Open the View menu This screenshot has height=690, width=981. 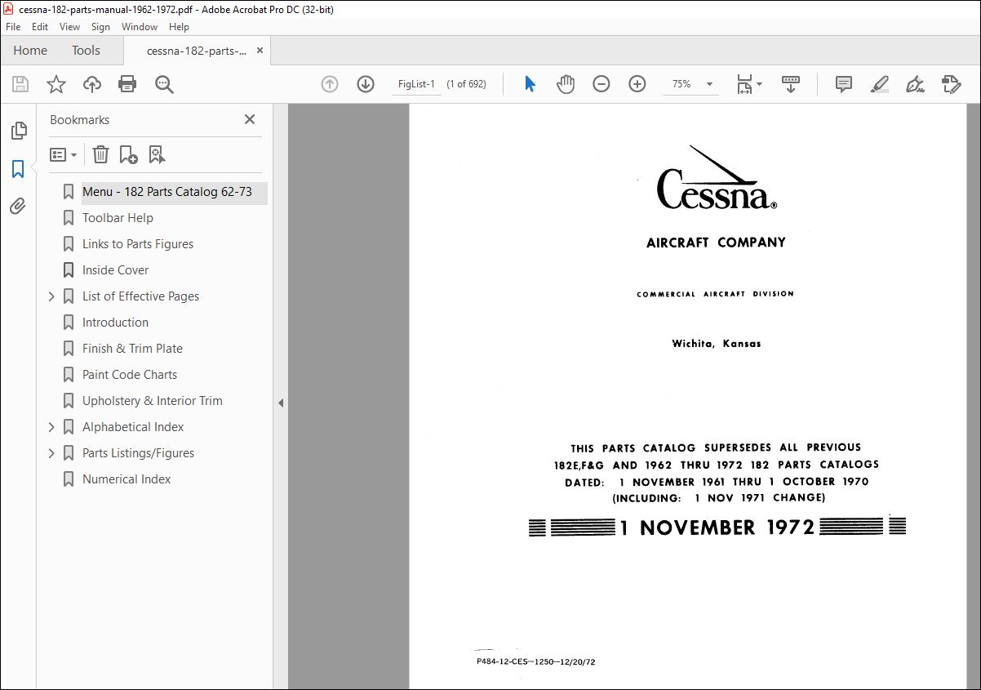coord(70,27)
